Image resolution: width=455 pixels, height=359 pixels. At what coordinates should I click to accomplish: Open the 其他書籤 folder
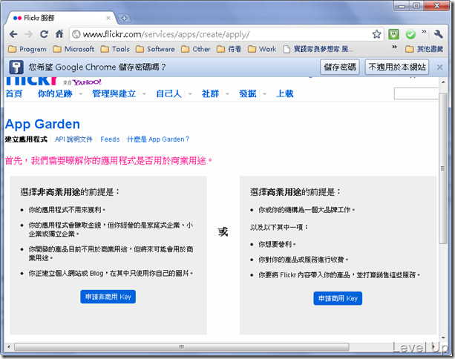(x=425, y=49)
